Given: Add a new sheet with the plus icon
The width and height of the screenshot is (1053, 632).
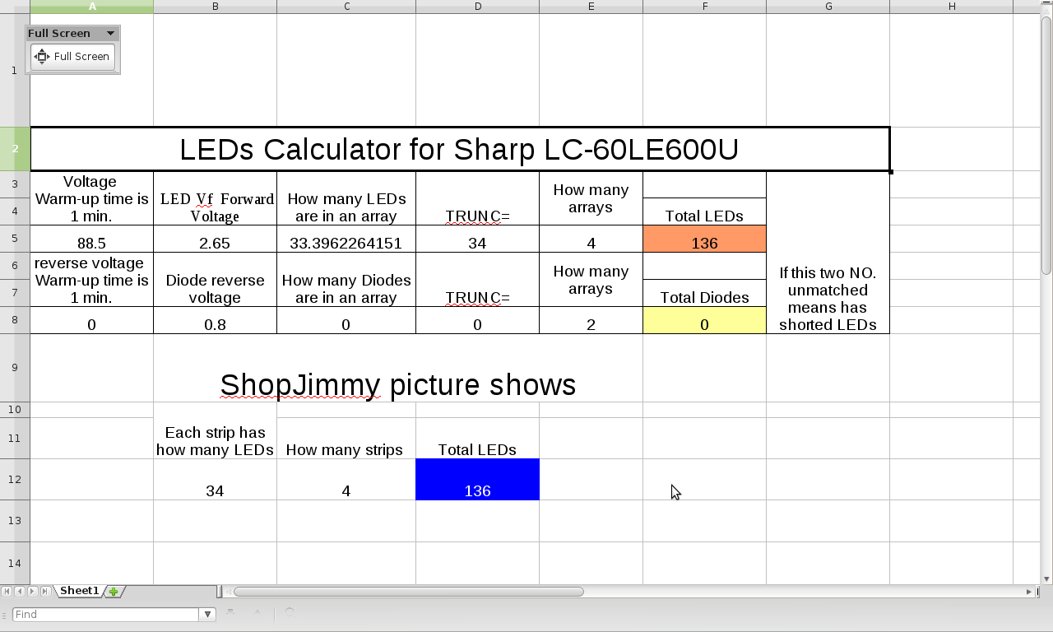Looking at the screenshot, I should click(114, 592).
